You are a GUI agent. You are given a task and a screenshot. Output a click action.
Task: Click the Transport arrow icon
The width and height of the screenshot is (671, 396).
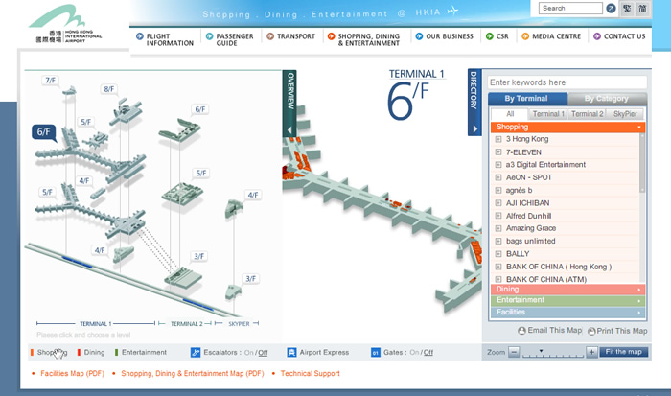pyautogui.click(x=270, y=36)
